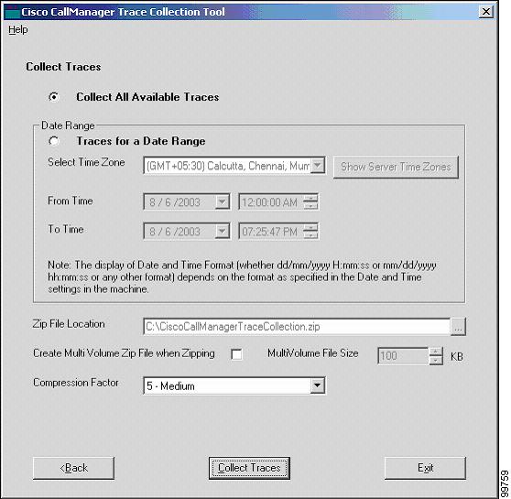Select Traces for a Date Range option
511x499 pixels.
coord(54,141)
